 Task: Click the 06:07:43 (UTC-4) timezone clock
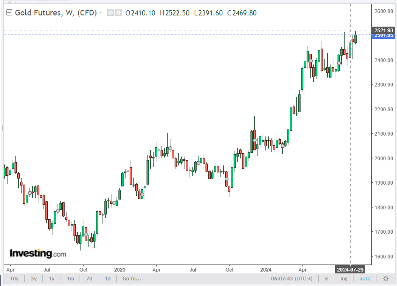(x=292, y=279)
